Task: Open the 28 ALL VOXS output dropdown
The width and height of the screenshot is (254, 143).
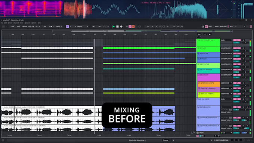Action: 226,99
